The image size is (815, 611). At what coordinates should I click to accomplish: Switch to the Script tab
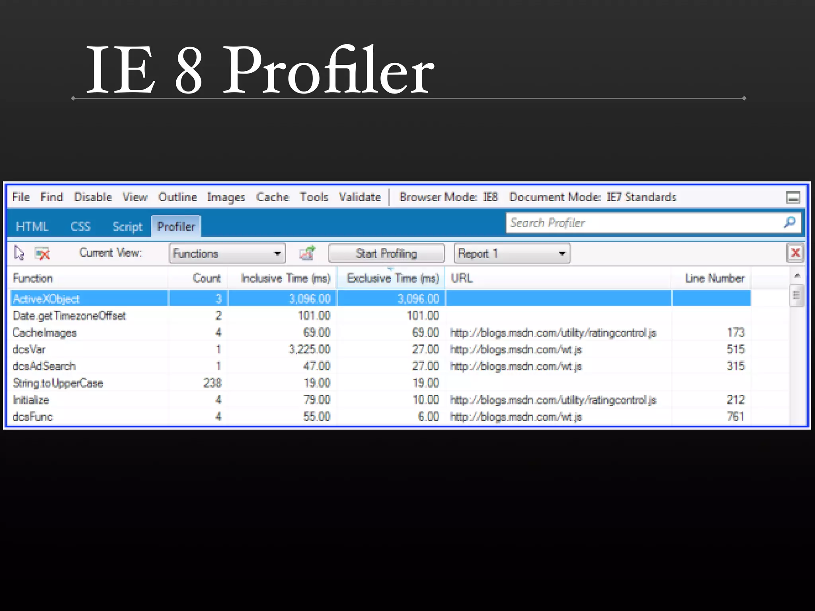(x=127, y=226)
